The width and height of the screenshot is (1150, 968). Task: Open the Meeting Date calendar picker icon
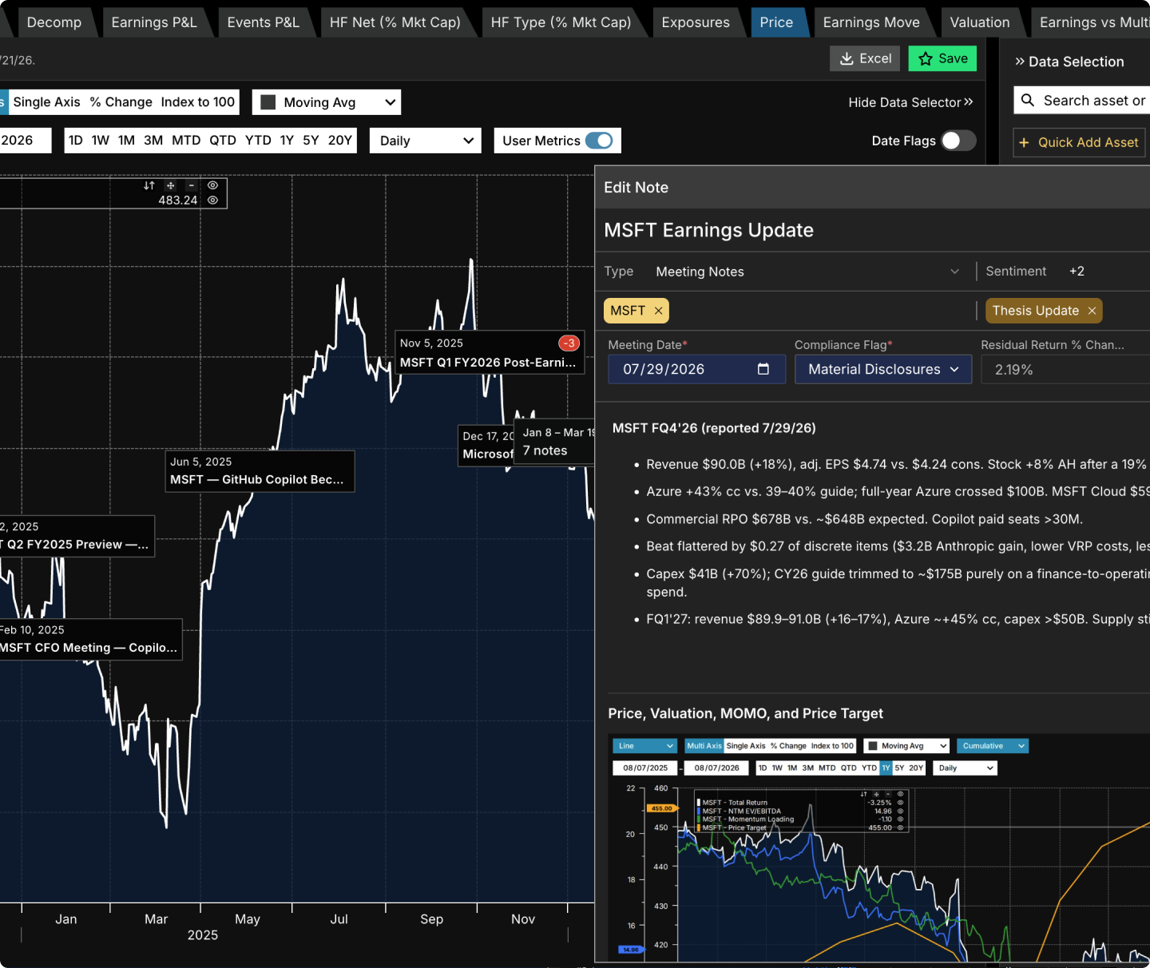(x=763, y=369)
